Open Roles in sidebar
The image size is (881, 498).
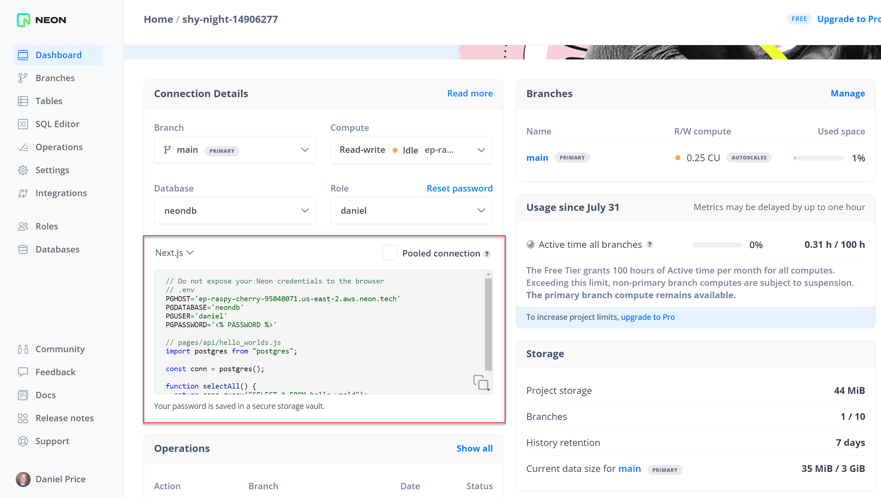[x=47, y=226]
